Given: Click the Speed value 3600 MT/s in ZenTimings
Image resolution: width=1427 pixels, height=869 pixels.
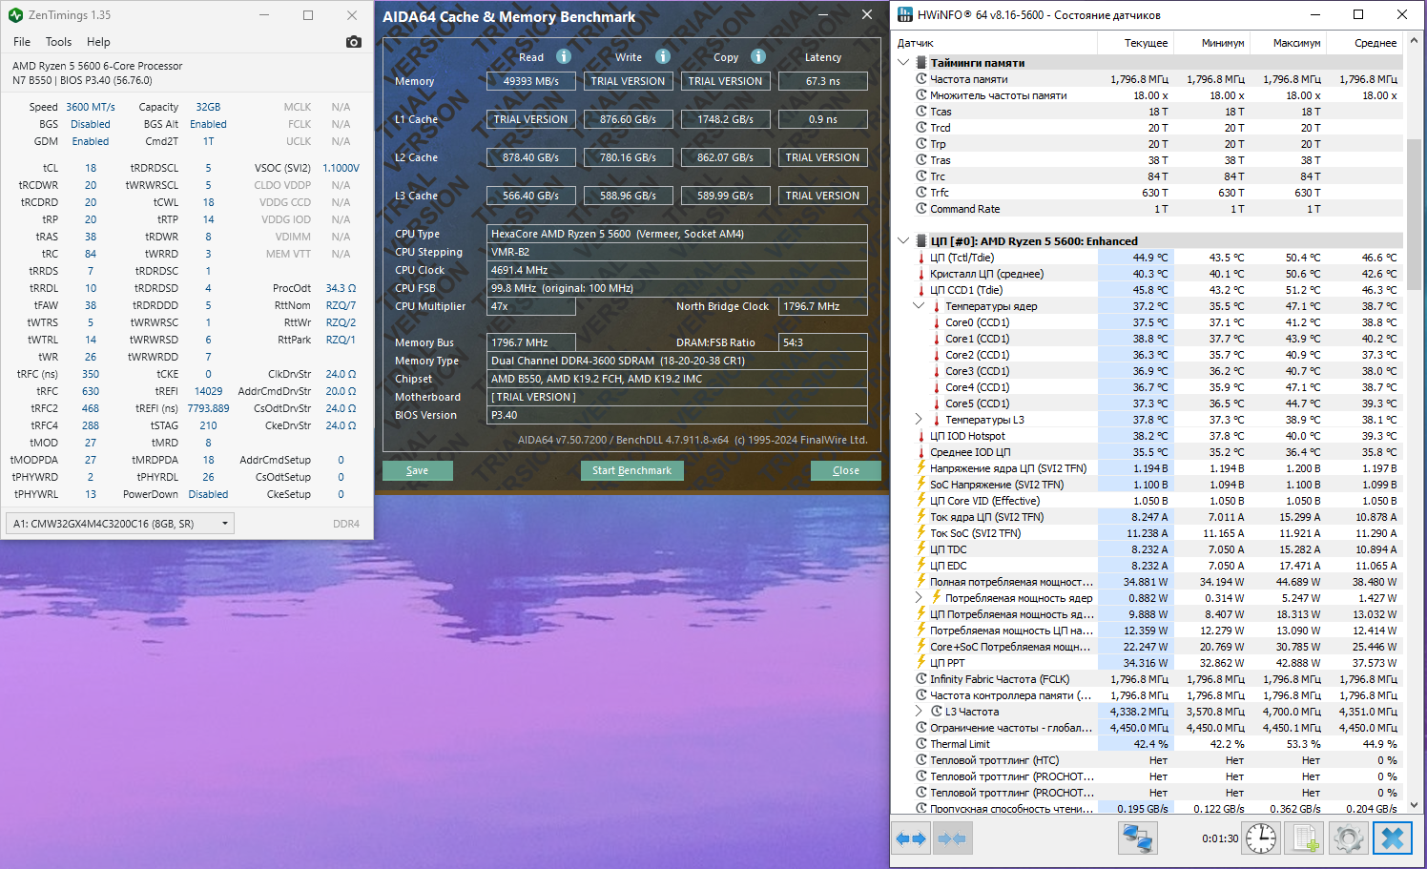Looking at the screenshot, I should click(x=91, y=107).
